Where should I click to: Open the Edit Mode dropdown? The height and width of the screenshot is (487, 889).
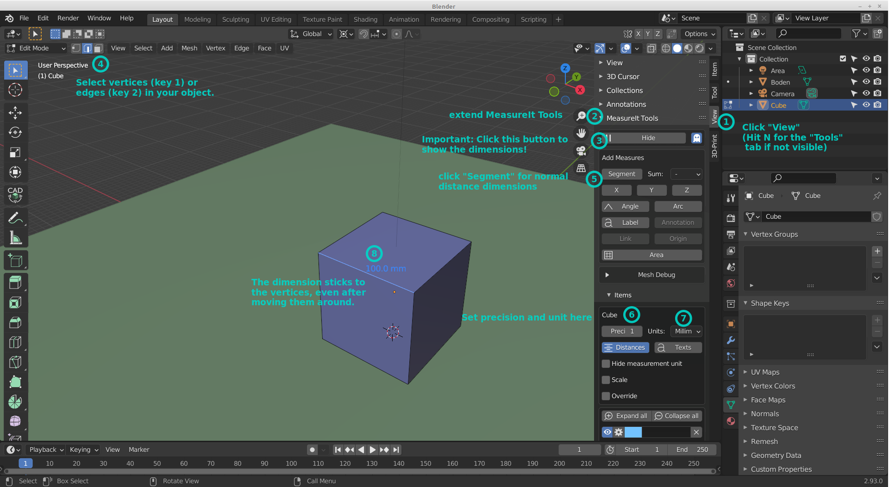[36, 48]
